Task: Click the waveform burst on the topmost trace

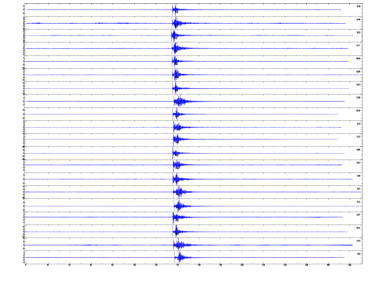Action: coord(176,10)
